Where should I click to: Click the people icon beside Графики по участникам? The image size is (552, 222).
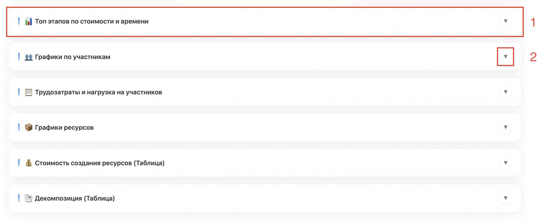[29, 57]
